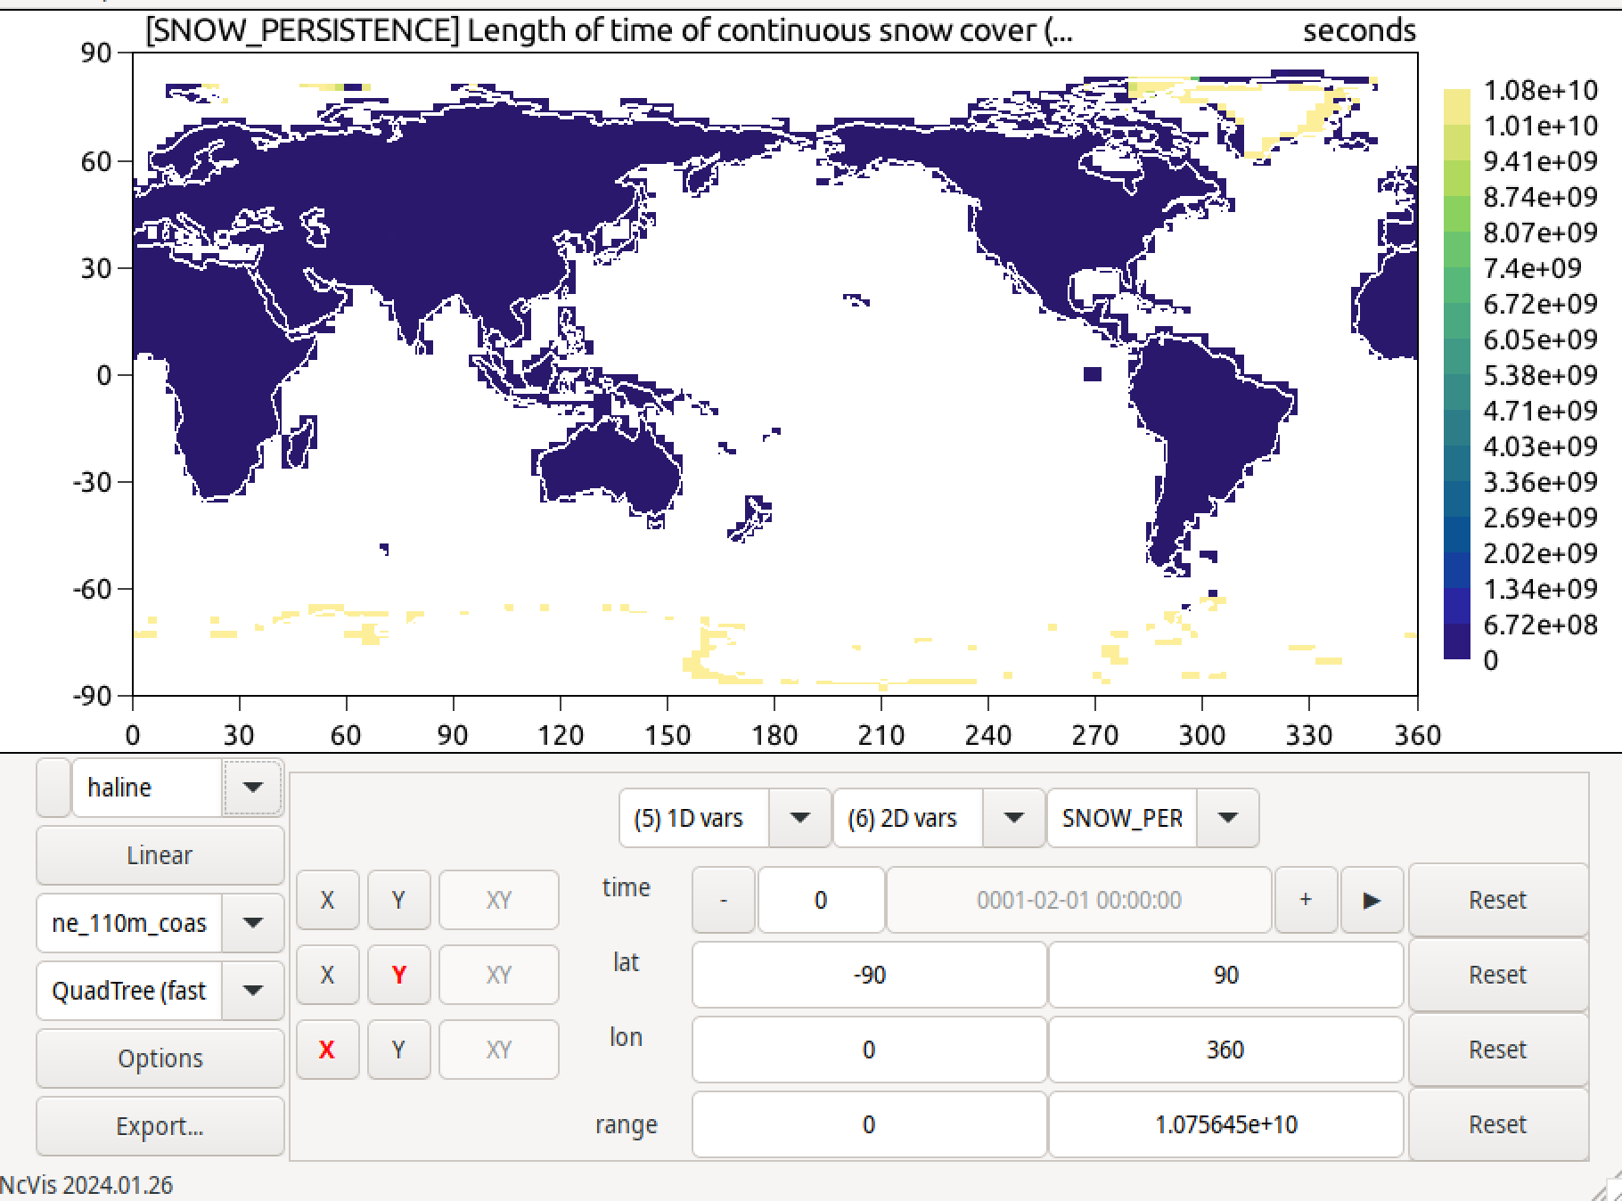Click the range minimum field 0
Viewport: 1622px width, 1201px height.
coord(869,1124)
